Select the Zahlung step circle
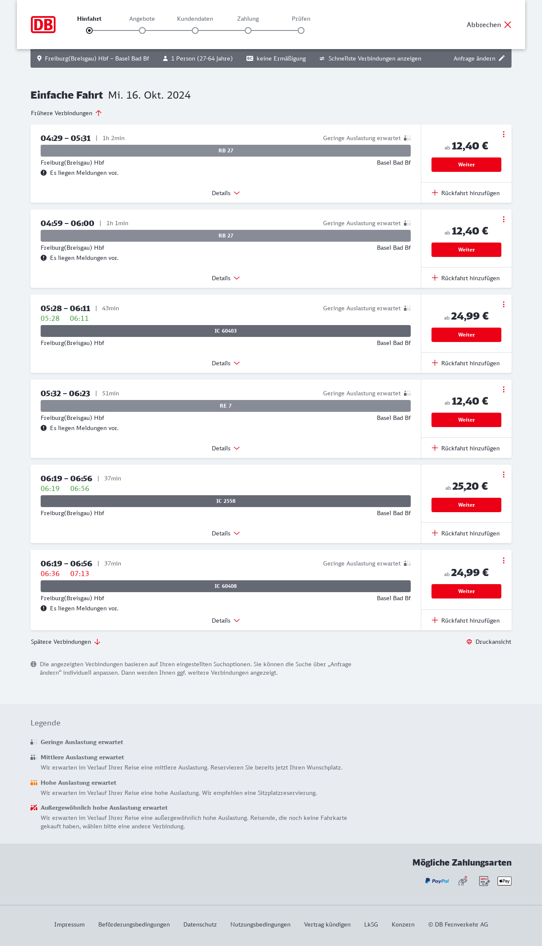The image size is (542, 946). (x=248, y=30)
